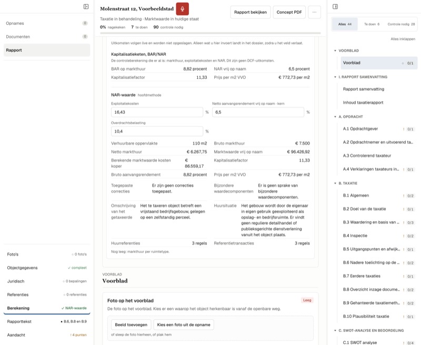Start voice recording with red microphone button
Viewport: 421px width, 345px height.
182,9
